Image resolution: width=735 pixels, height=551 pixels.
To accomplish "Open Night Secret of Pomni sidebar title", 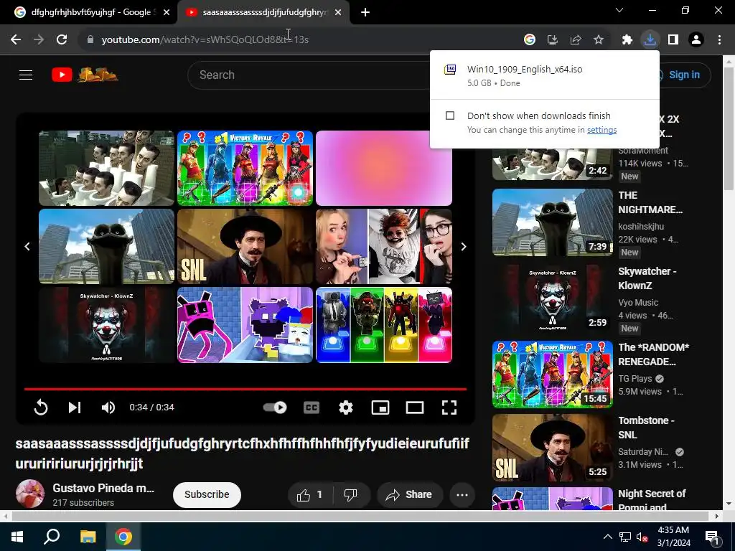I will [652, 499].
